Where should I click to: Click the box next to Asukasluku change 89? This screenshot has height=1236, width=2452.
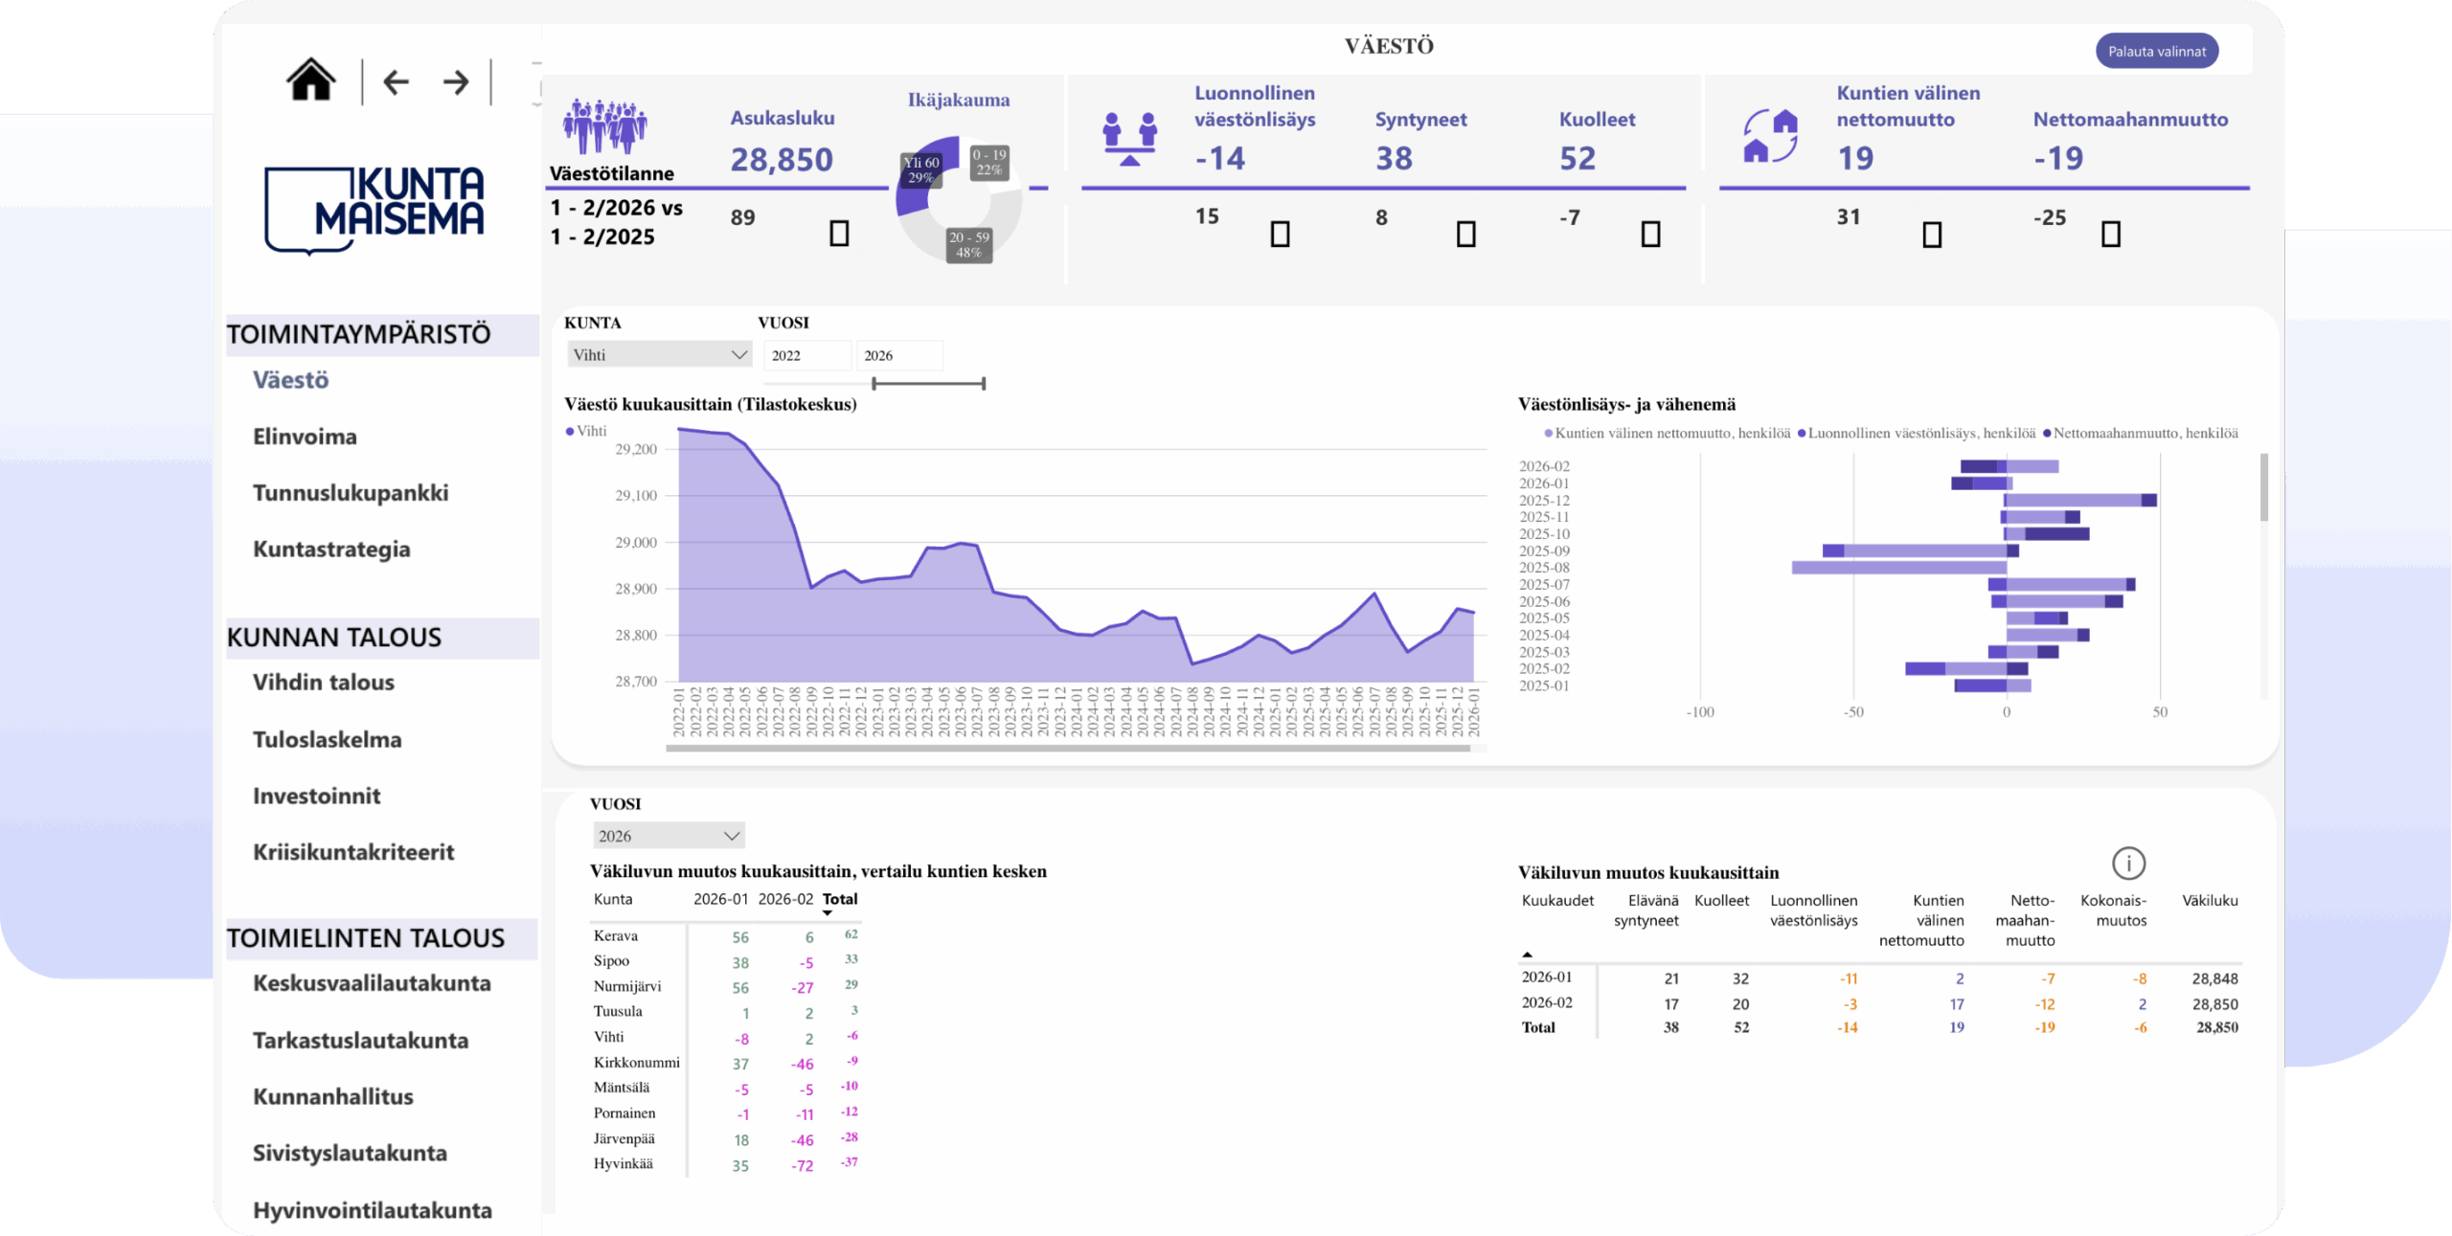(x=839, y=234)
